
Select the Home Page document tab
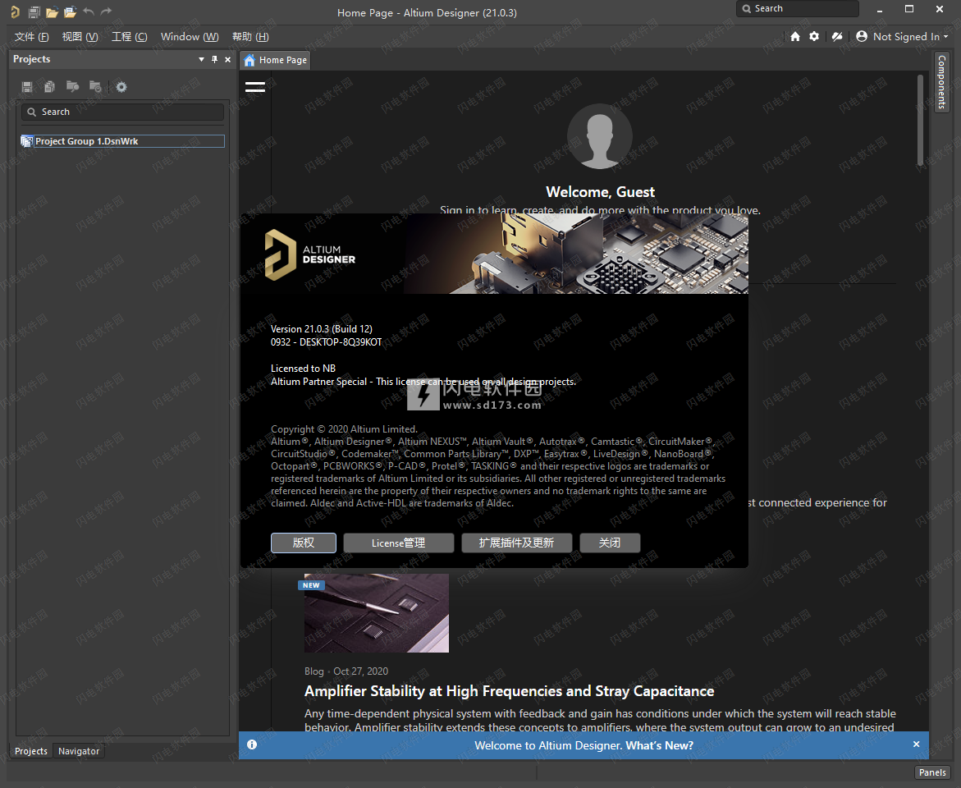pyautogui.click(x=276, y=60)
